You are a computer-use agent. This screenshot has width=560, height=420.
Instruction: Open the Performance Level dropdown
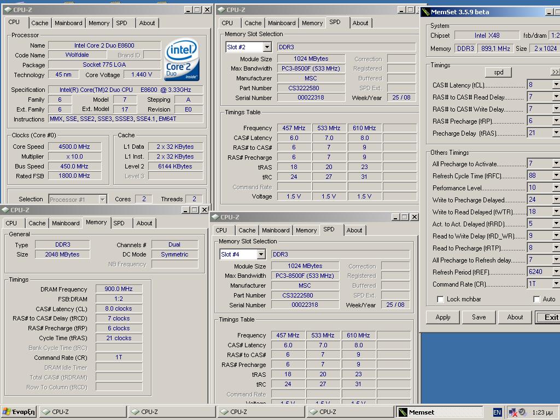click(556, 188)
